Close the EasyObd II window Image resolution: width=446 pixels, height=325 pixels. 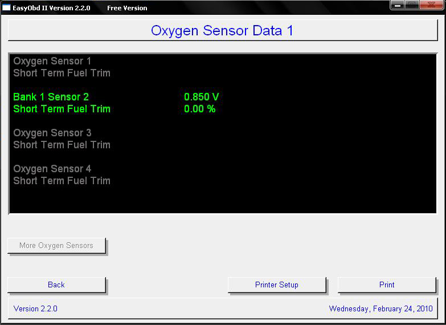click(432, 5)
